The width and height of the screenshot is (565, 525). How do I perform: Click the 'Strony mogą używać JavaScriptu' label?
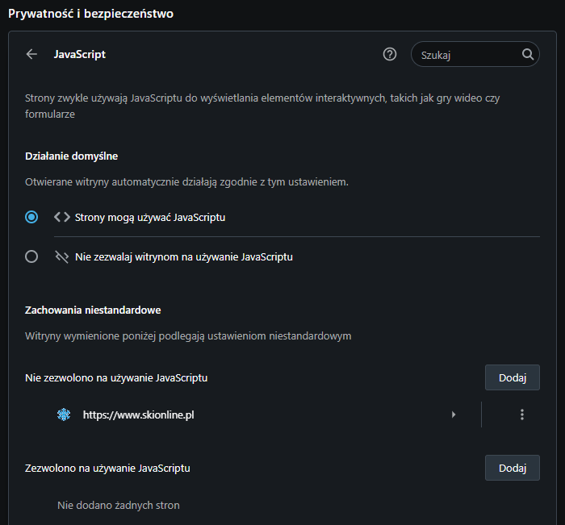[150, 217]
